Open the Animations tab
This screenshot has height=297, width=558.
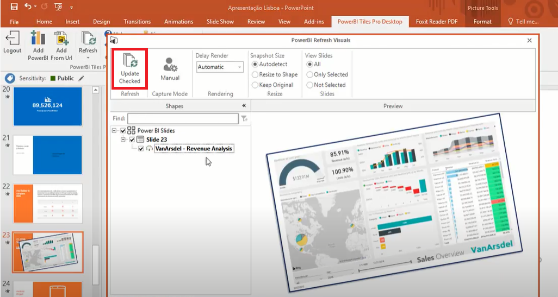tap(178, 22)
